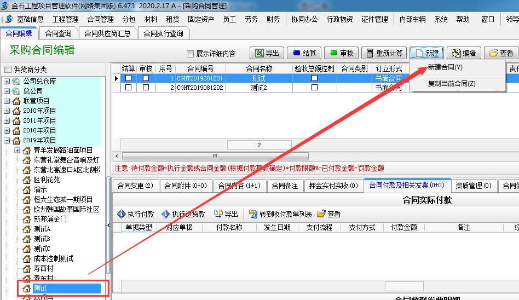
Task: Enable the 展示详细内容 checkbox
Action: tap(191, 54)
